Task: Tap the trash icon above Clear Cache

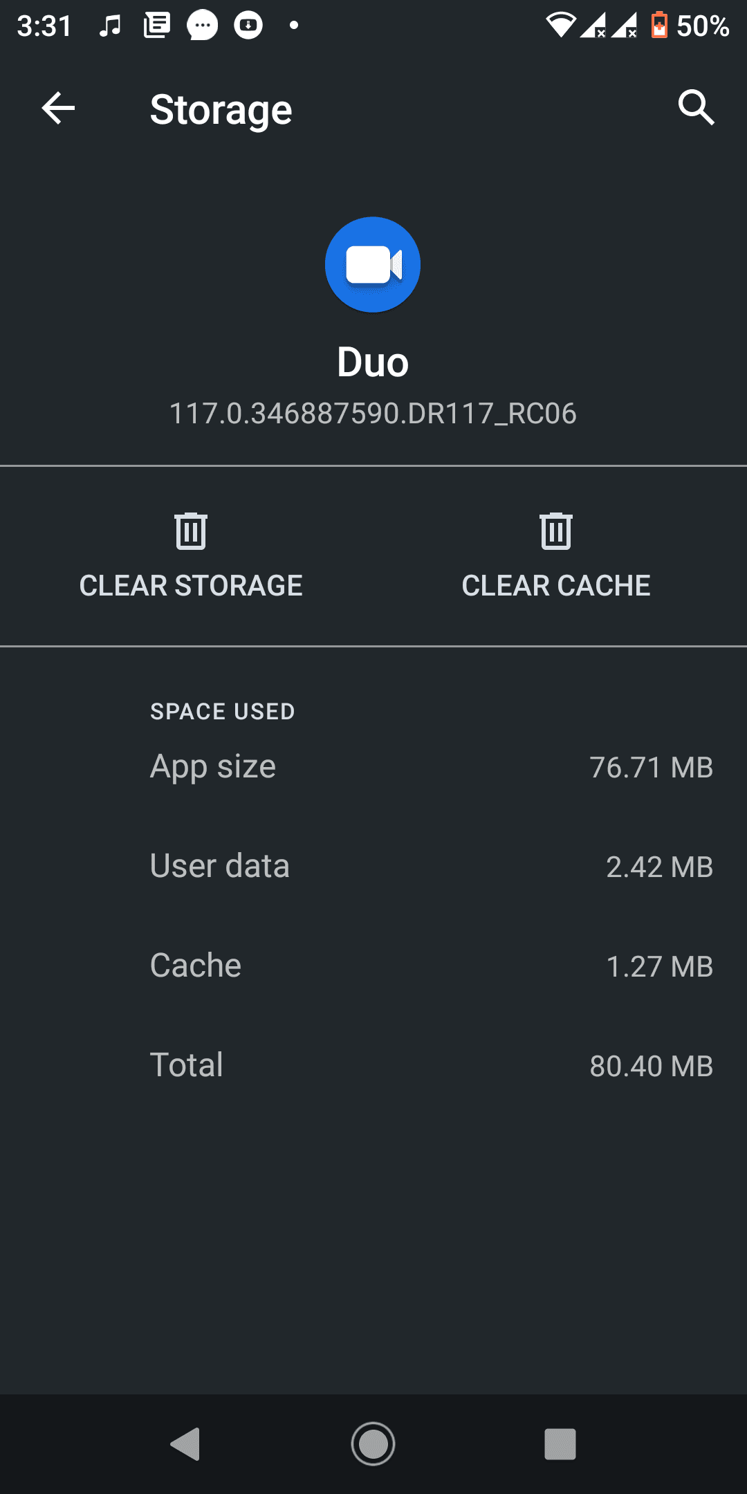Action: [556, 531]
